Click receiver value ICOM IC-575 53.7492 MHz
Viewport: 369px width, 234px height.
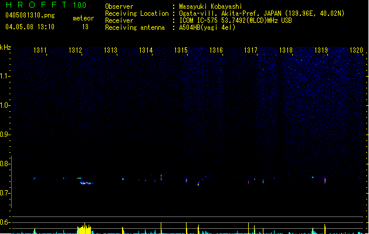(235, 20)
